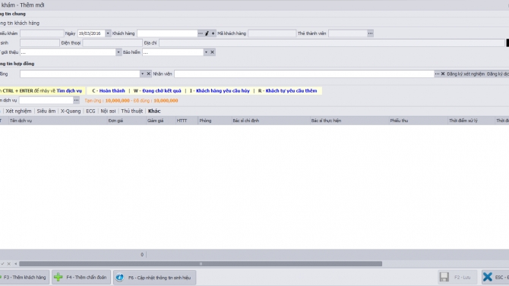The width and height of the screenshot is (509, 286).
Task: Click the 'C - Hoàn thành' legend text
Action: pyautogui.click(x=109, y=91)
